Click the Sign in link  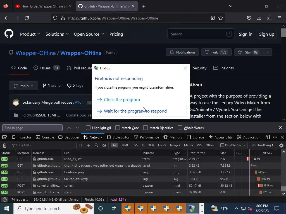(x=246, y=34)
